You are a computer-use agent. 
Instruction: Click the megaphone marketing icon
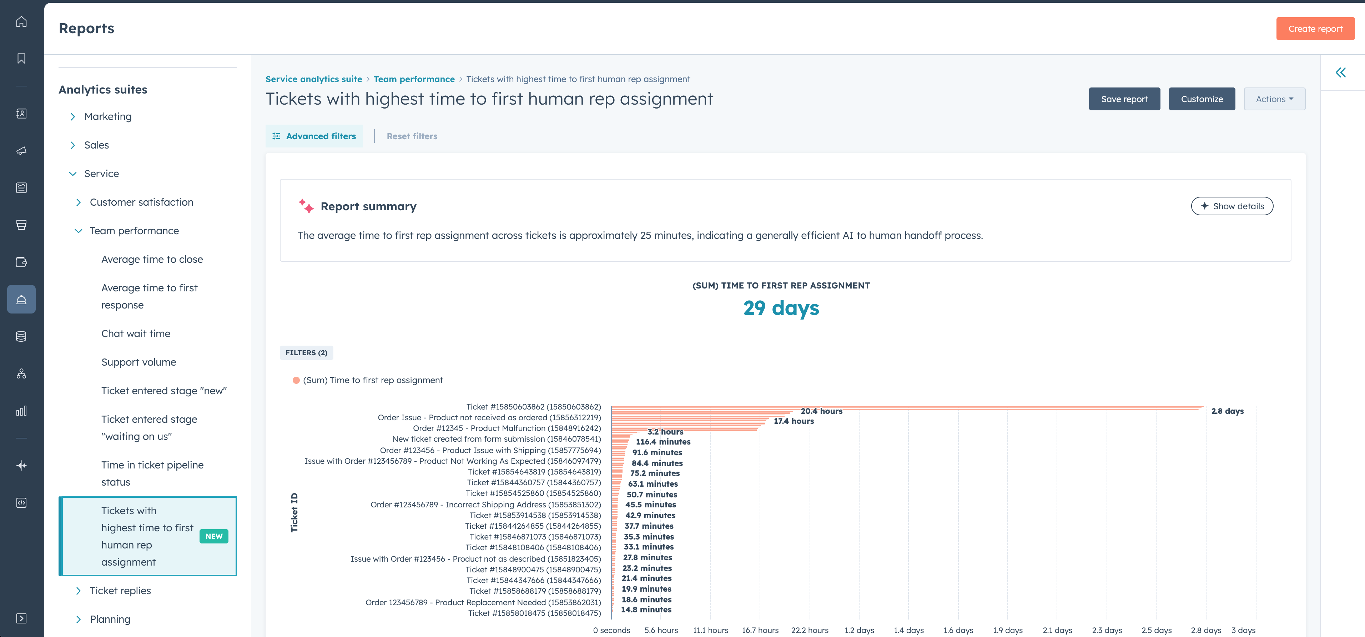tap(21, 151)
